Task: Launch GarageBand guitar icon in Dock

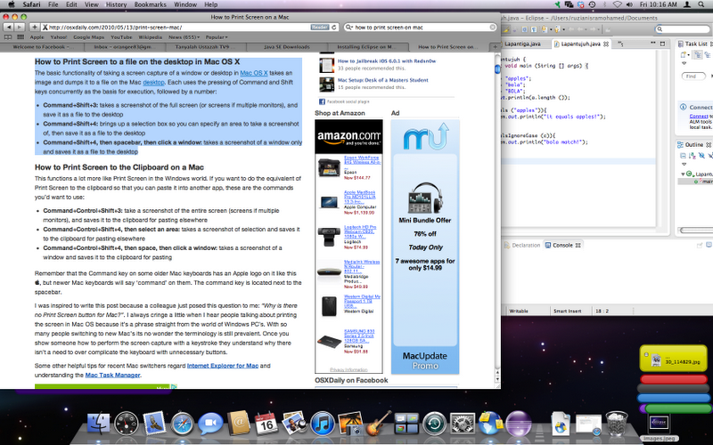Action: coord(378,424)
